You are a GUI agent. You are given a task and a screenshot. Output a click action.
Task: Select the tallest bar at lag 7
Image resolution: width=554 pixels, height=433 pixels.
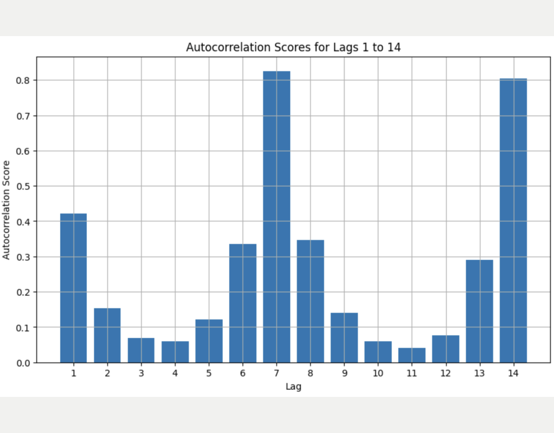pos(277,217)
